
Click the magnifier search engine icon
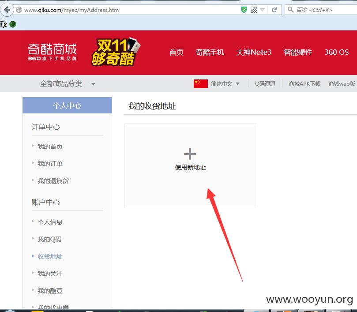point(290,10)
